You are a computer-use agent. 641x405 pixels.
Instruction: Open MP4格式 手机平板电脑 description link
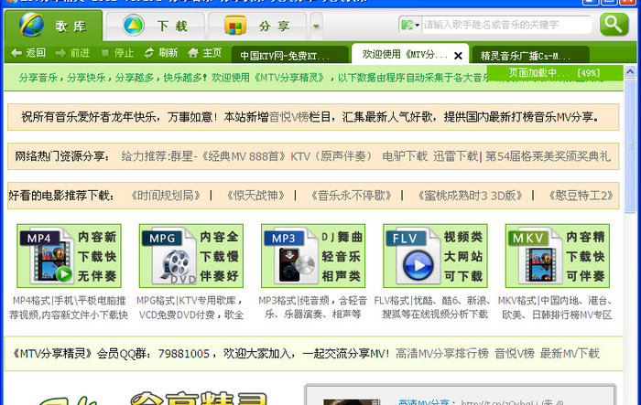tap(69, 308)
